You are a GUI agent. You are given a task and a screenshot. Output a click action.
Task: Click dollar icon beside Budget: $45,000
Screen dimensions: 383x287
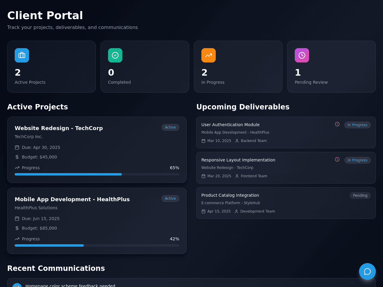tap(17, 157)
